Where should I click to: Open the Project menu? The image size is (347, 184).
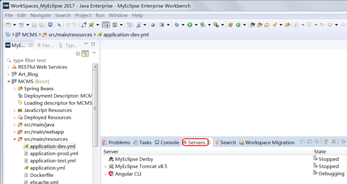click(83, 15)
